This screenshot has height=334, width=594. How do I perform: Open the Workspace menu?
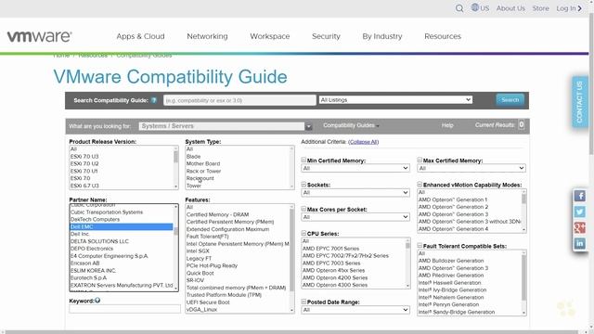(270, 36)
